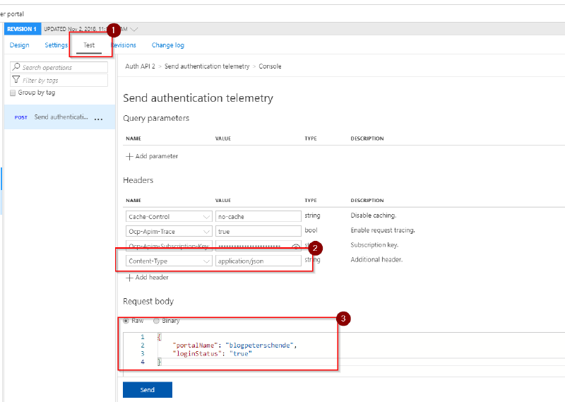The height and width of the screenshot is (402, 565).
Task: Open the ellipsis menu for Send authentication operation
Action: pos(98,119)
